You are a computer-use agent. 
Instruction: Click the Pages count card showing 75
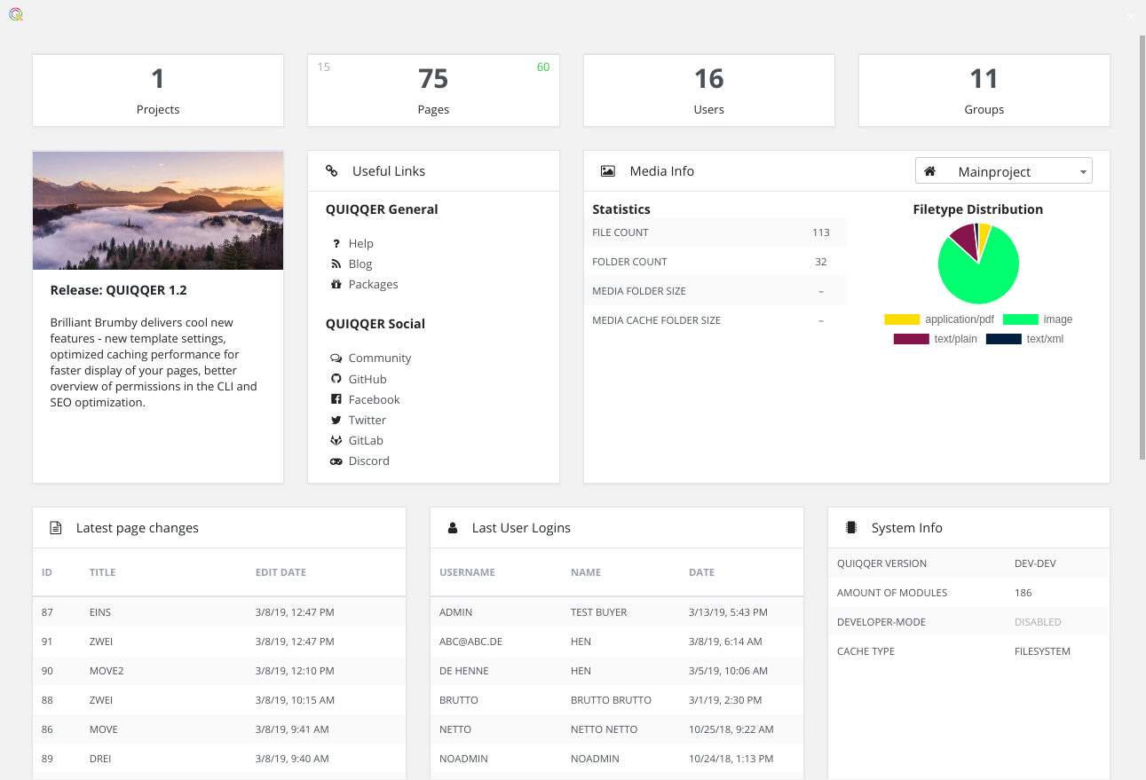click(433, 91)
